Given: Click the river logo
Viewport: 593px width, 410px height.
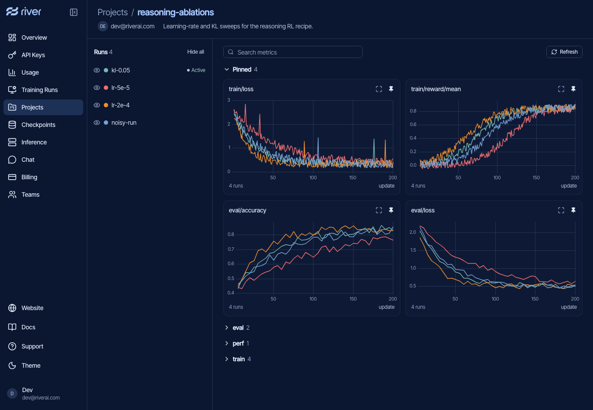Looking at the screenshot, I should coord(24,12).
